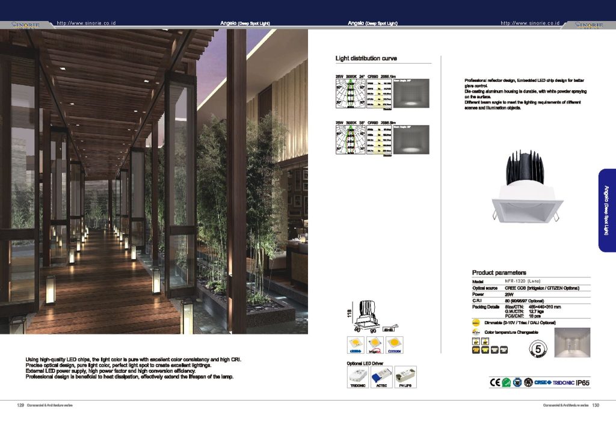Click the 24° beam angle polar diagram
The width and height of the screenshot is (616, 421).
(x=350, y=94)
